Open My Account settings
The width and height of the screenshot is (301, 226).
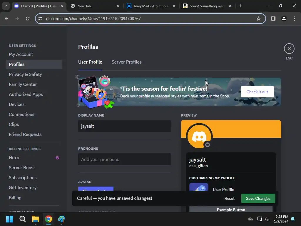(x=34, y=54)
